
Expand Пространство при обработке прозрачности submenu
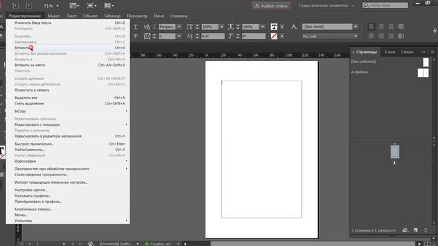(x=68, y=169)
